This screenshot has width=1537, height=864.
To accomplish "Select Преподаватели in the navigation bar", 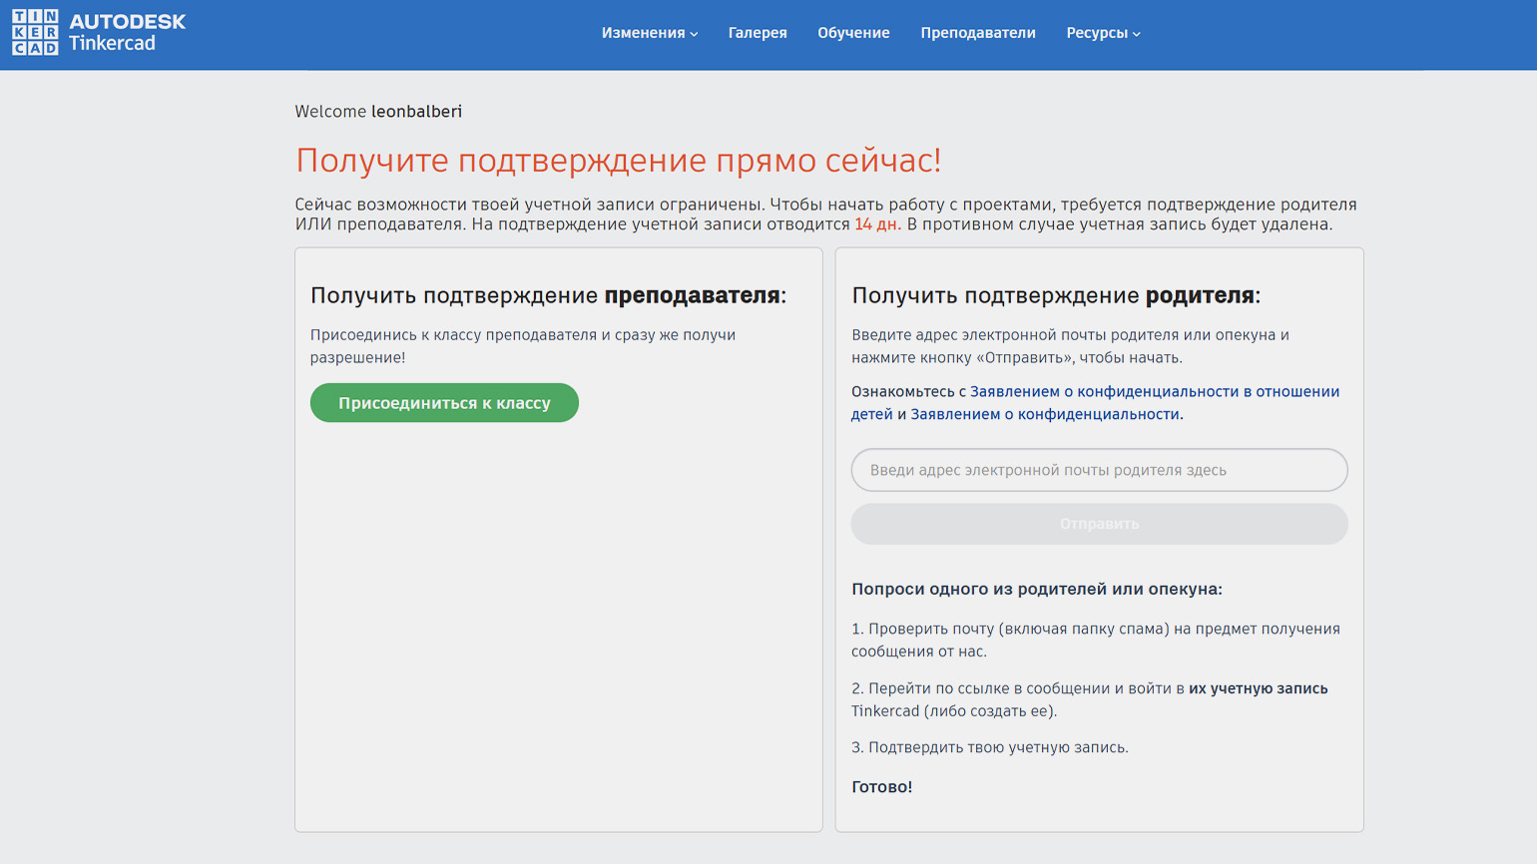I will (x=977, y=33).
